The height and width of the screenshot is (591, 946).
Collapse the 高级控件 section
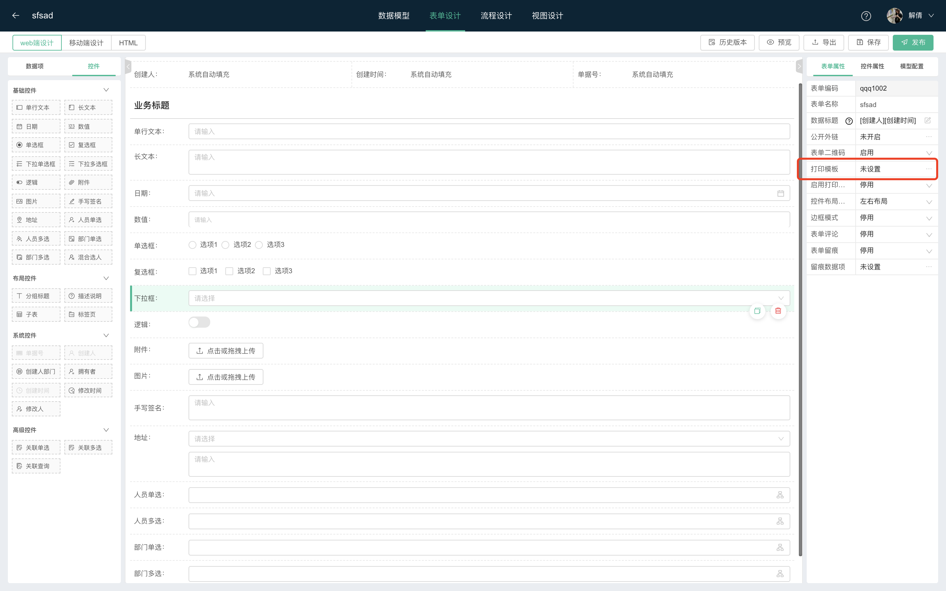106,430
